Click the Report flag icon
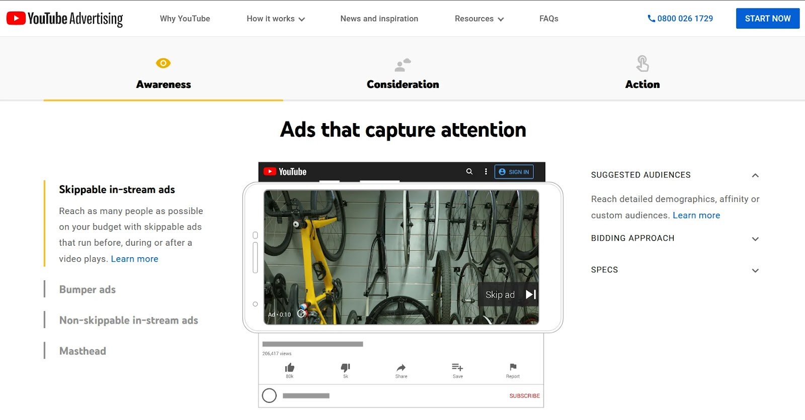805x420 pixels. (513, 367)
